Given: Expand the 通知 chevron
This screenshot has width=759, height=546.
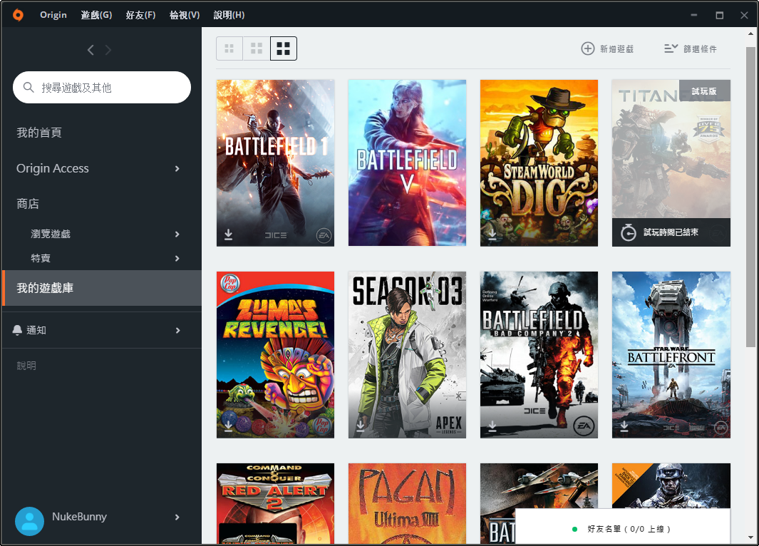Looking at the screenshot, I should (x=177, y=331).
